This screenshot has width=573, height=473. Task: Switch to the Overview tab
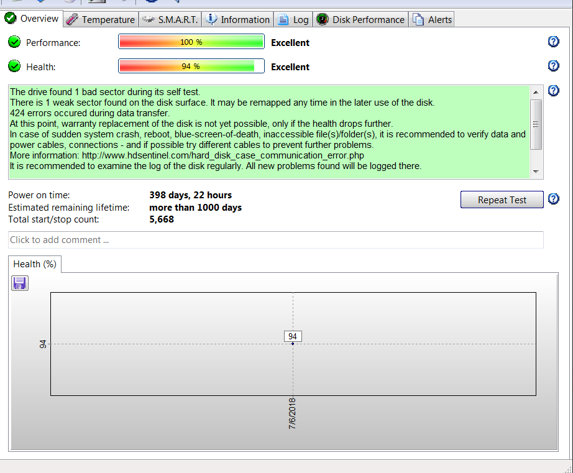32,19
